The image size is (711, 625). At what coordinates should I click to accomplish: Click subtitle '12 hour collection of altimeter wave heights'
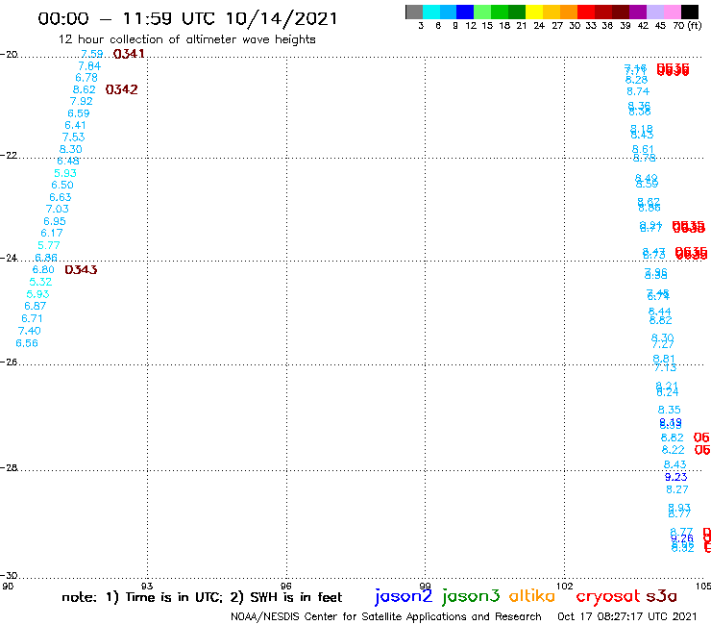pos(186,39)
